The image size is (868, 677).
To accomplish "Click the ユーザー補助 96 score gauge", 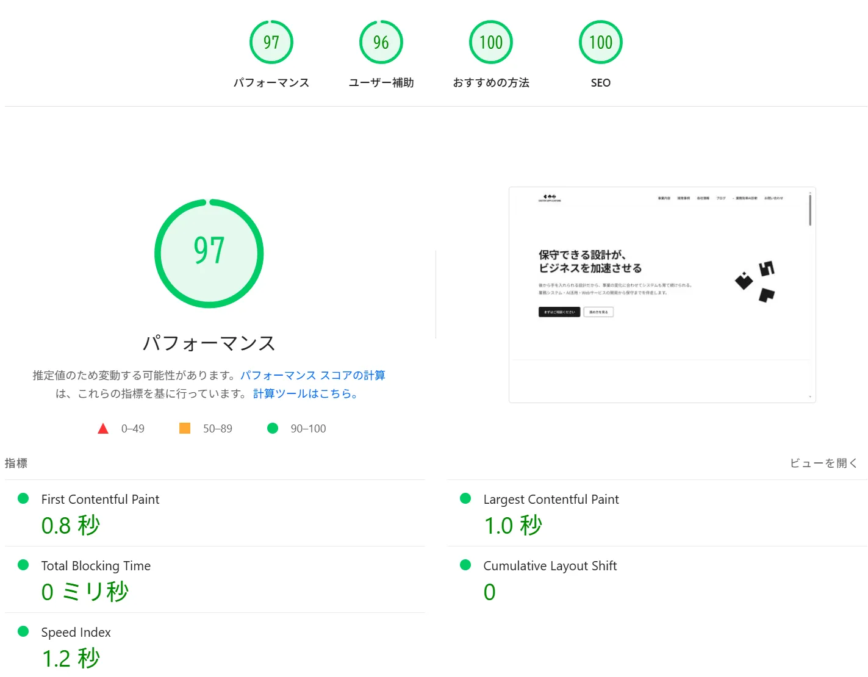I will coord(381,42).
